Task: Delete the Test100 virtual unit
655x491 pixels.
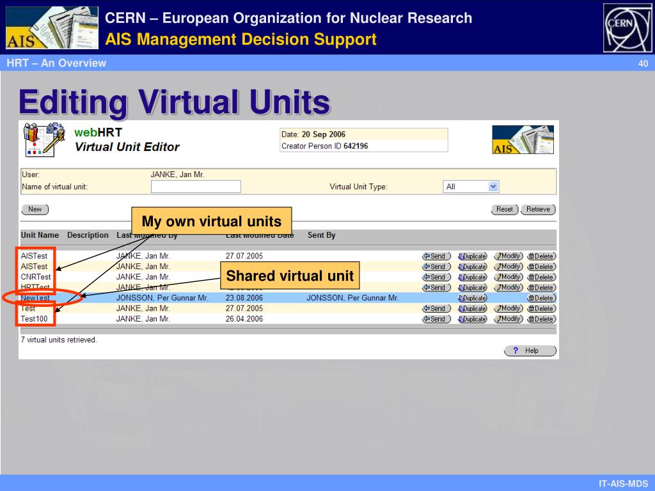Action: pos(541,319)
